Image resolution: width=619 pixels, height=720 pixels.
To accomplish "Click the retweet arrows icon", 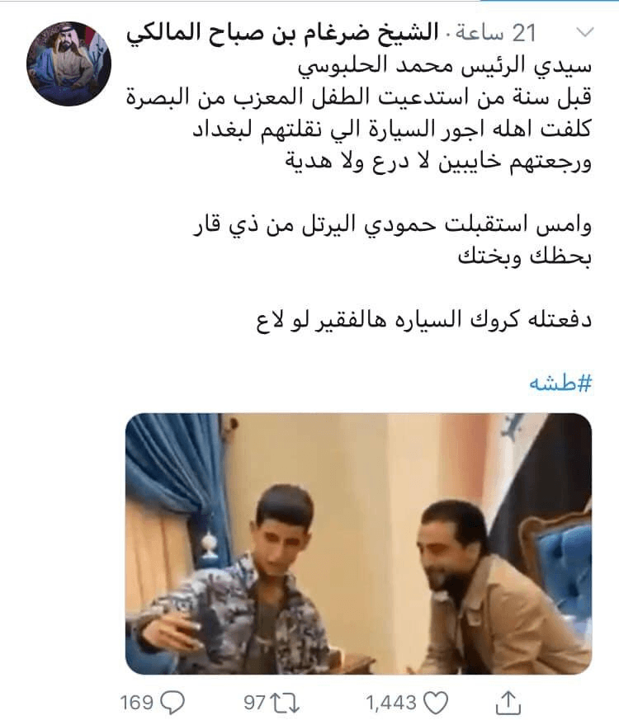I will (x=285, y=703).
